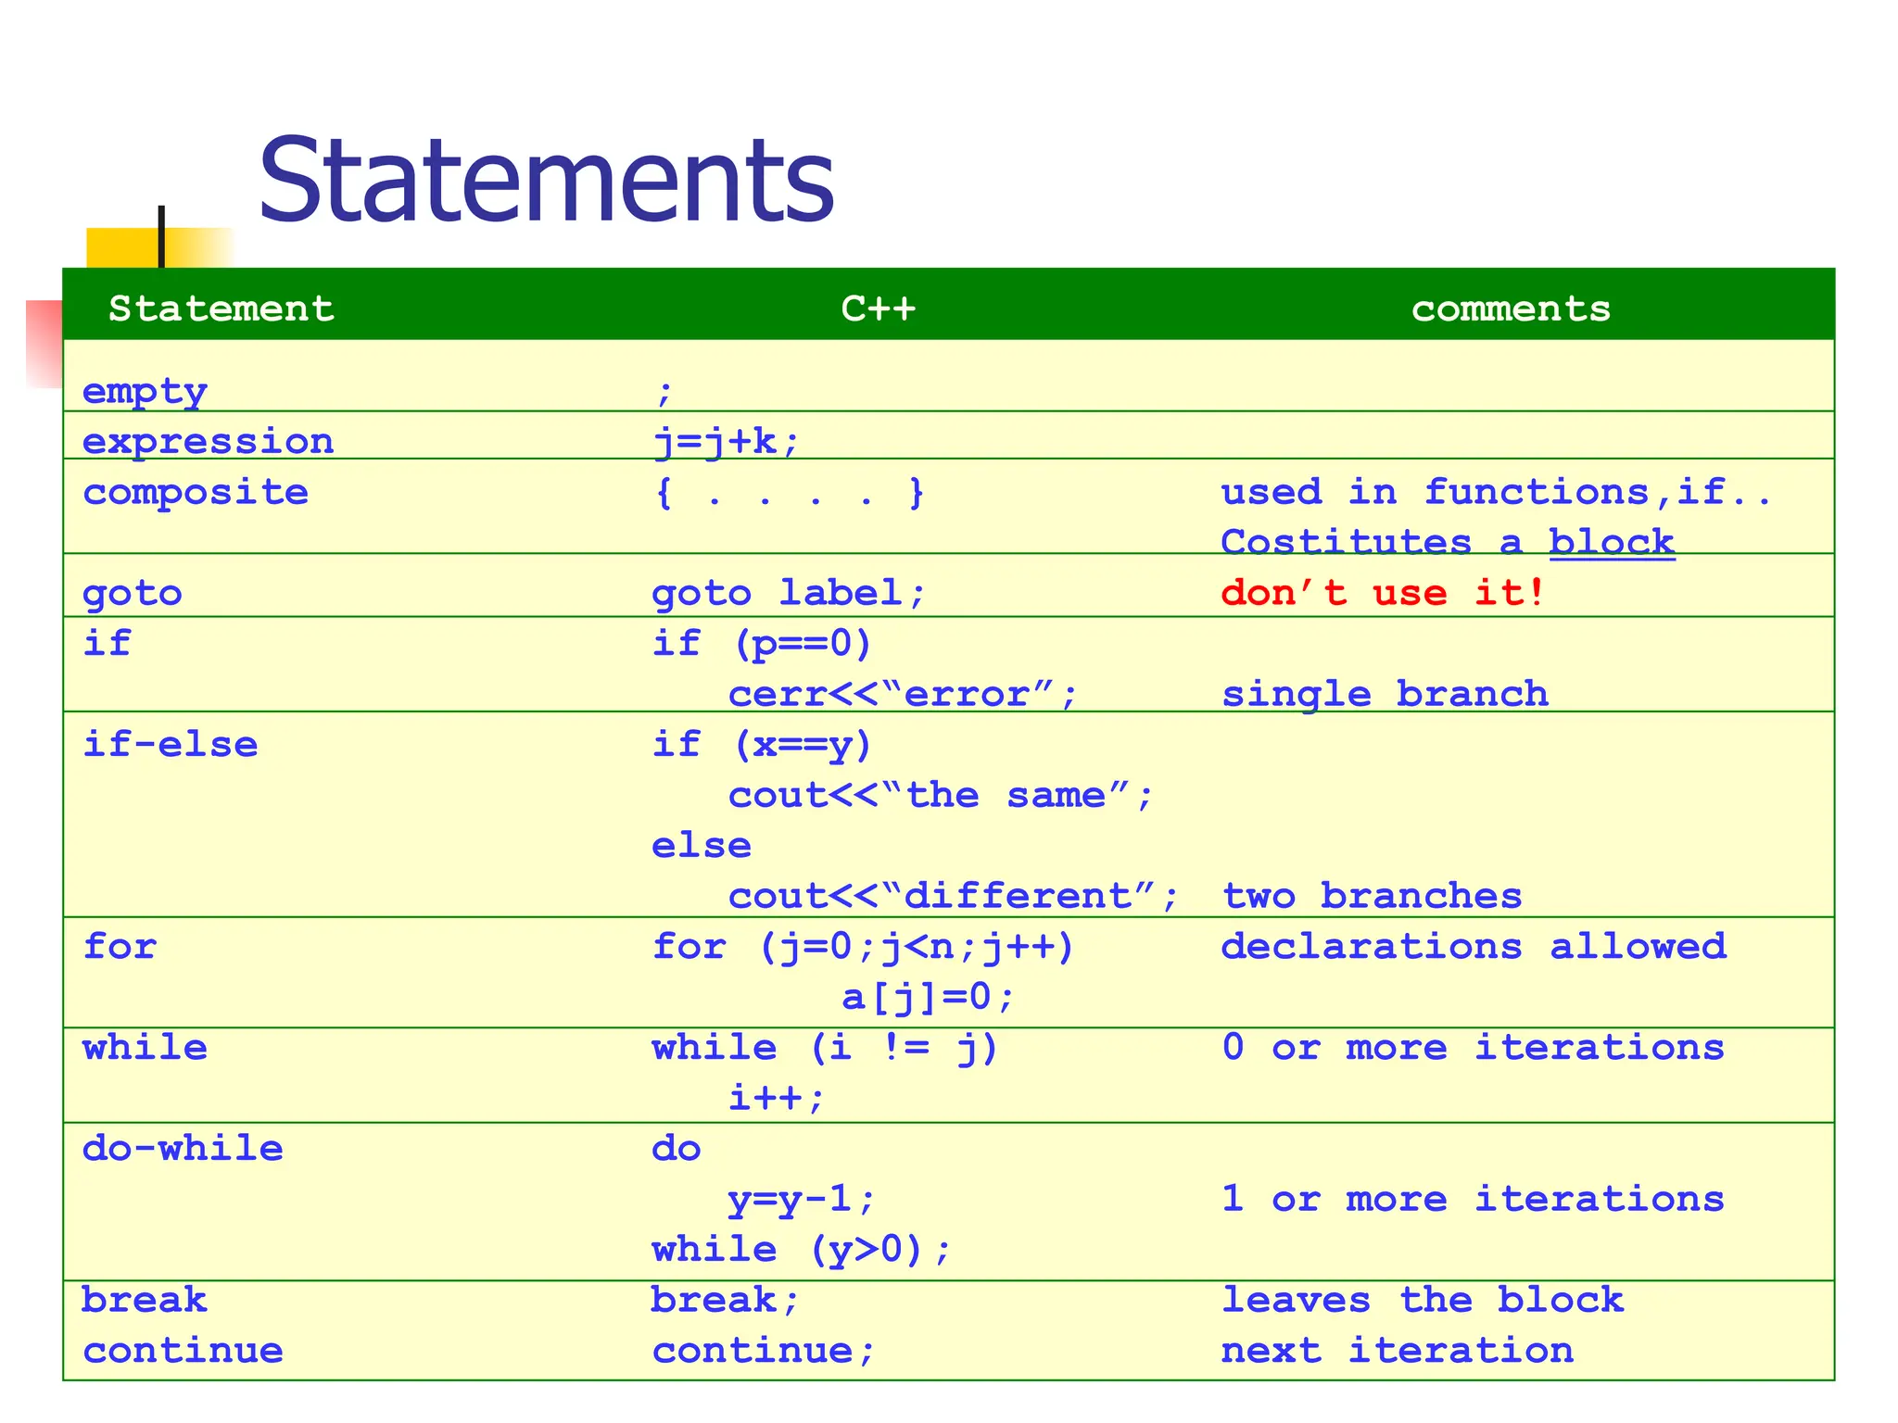Click the "for (j=0;j<n;j++)" code line
The width and height of the screenshot is (1898, 1423).
click(x=864, y=947)
